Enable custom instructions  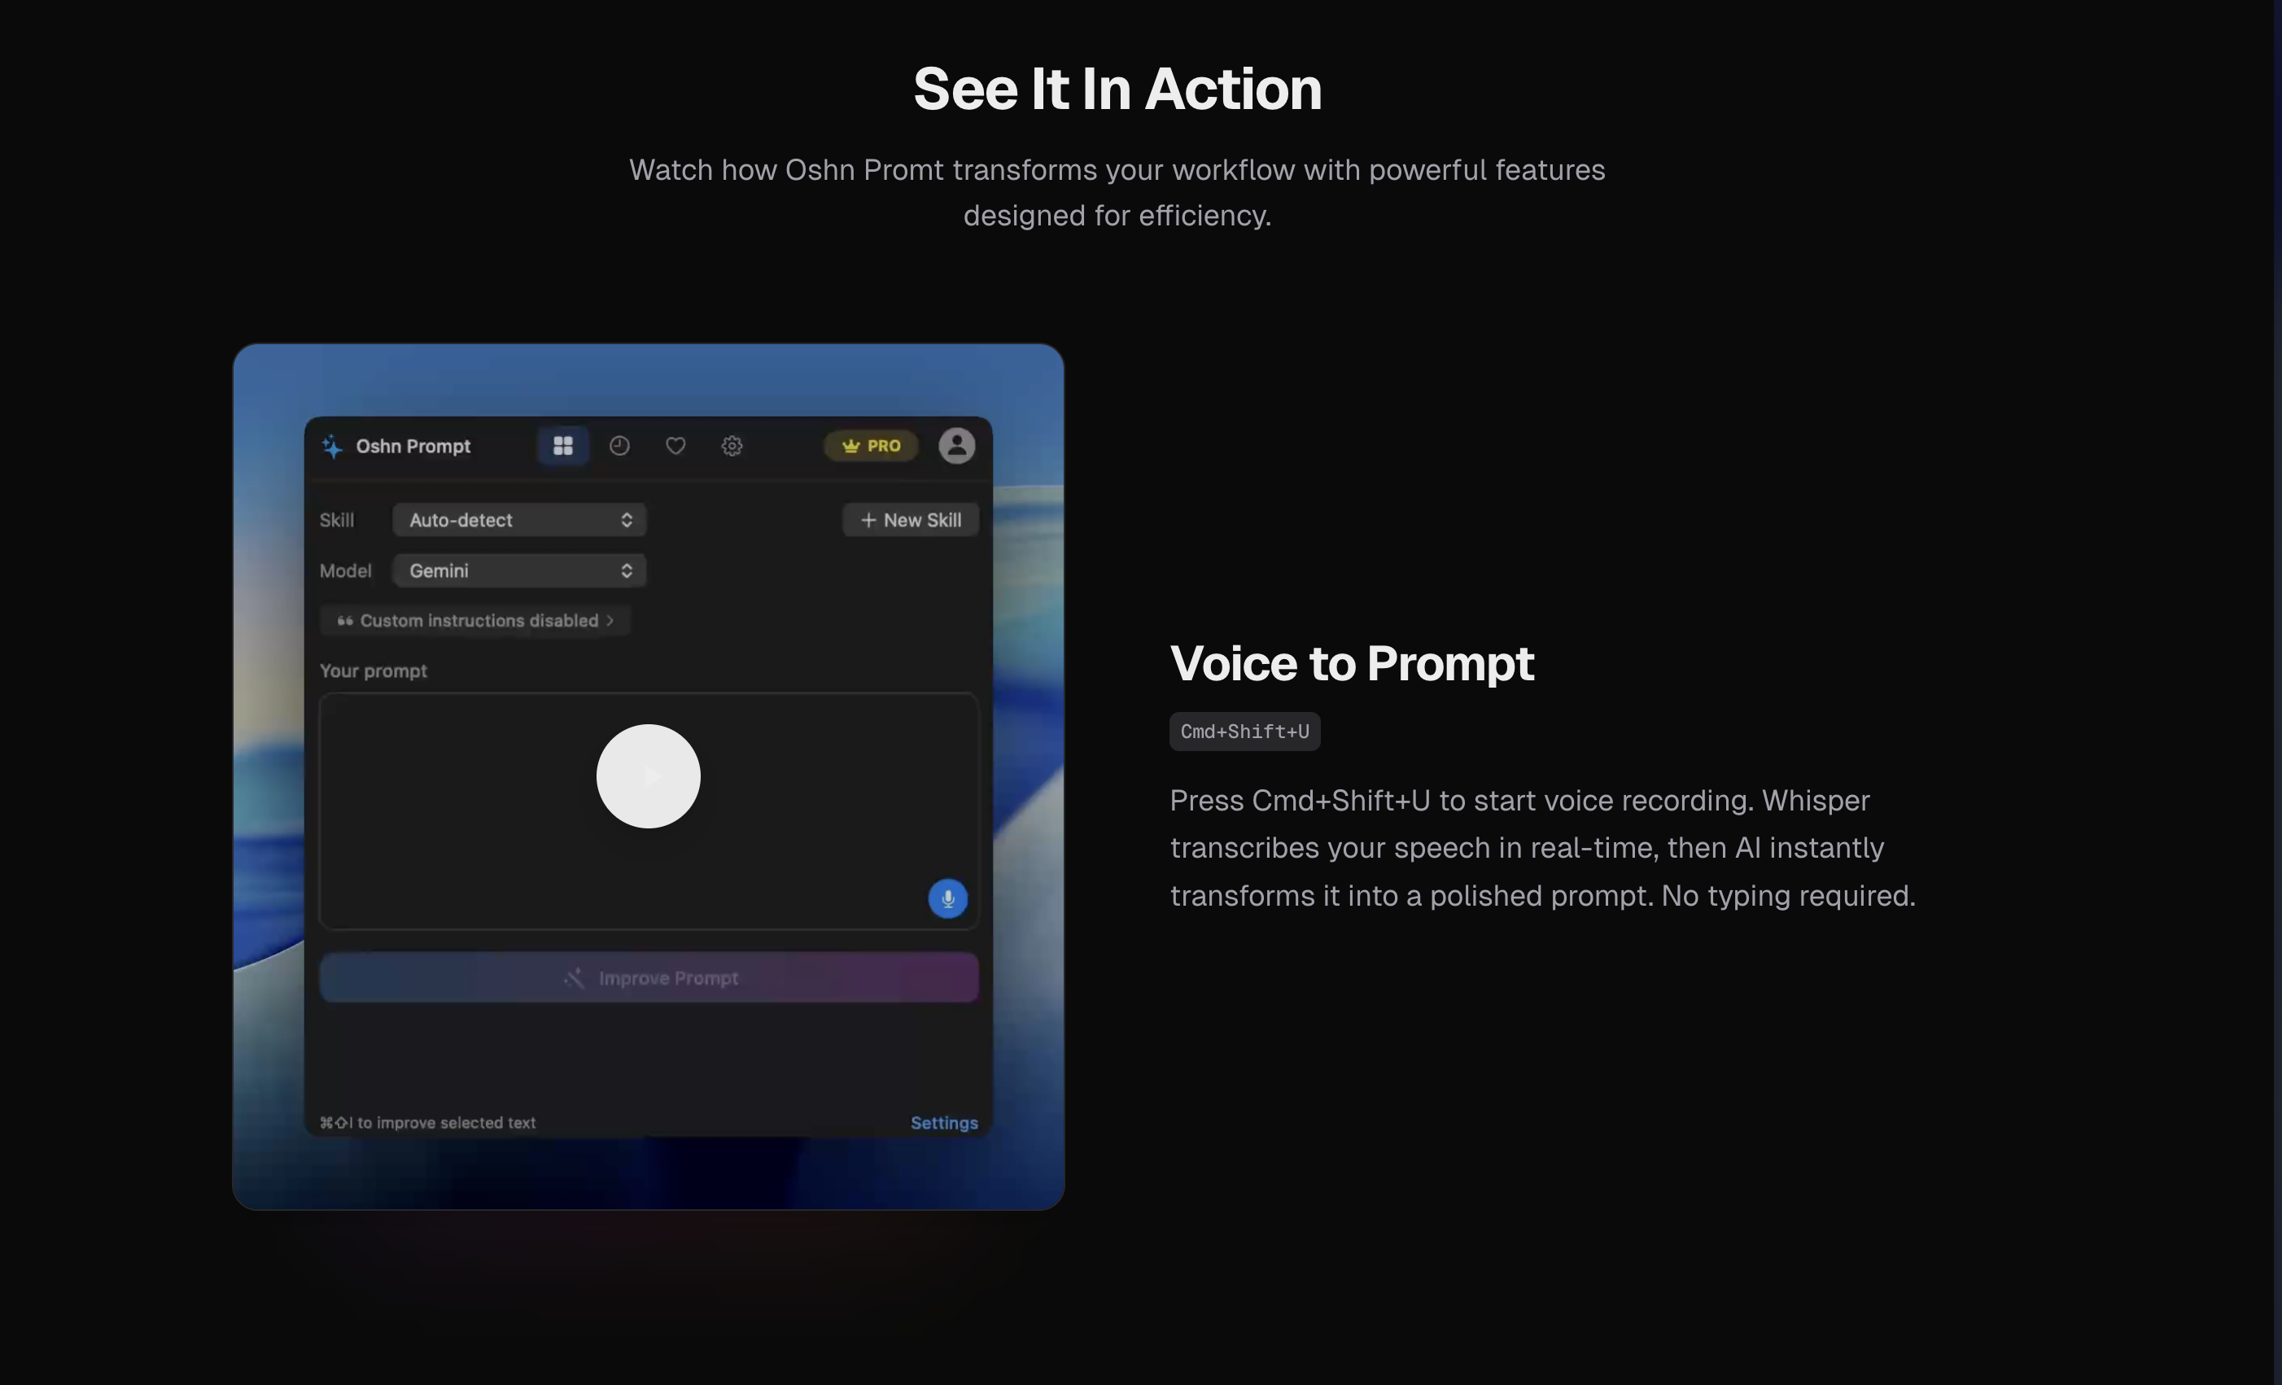pos(475,620)
